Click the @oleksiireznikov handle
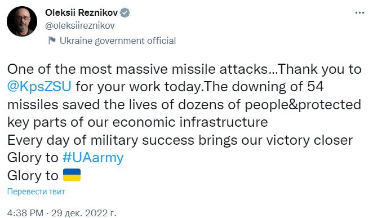Viewport: 373px width, 218px height. (x=80, y=26)
